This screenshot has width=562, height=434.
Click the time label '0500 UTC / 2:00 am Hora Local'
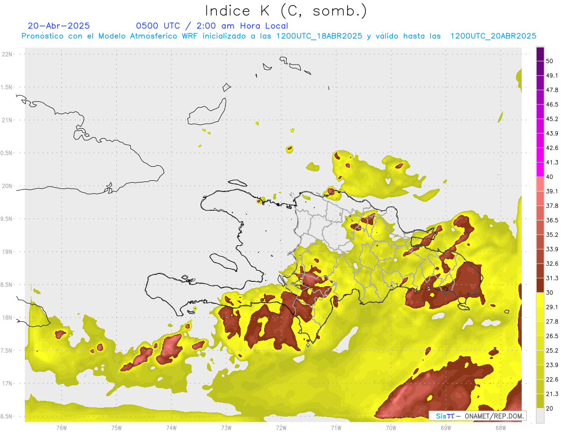coord(212,26)
